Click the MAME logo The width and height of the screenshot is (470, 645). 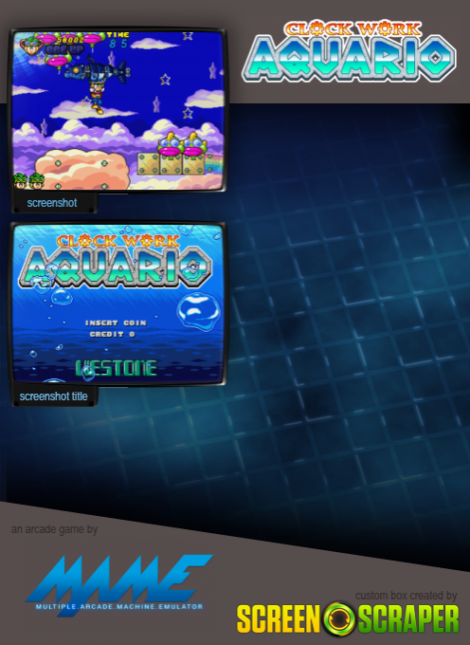[119, 583]
